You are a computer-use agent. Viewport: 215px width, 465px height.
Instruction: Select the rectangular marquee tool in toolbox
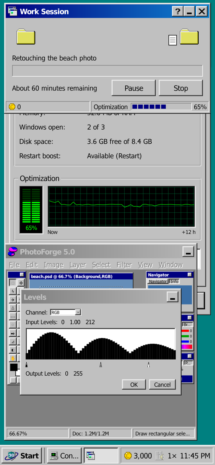coord(13,283)
